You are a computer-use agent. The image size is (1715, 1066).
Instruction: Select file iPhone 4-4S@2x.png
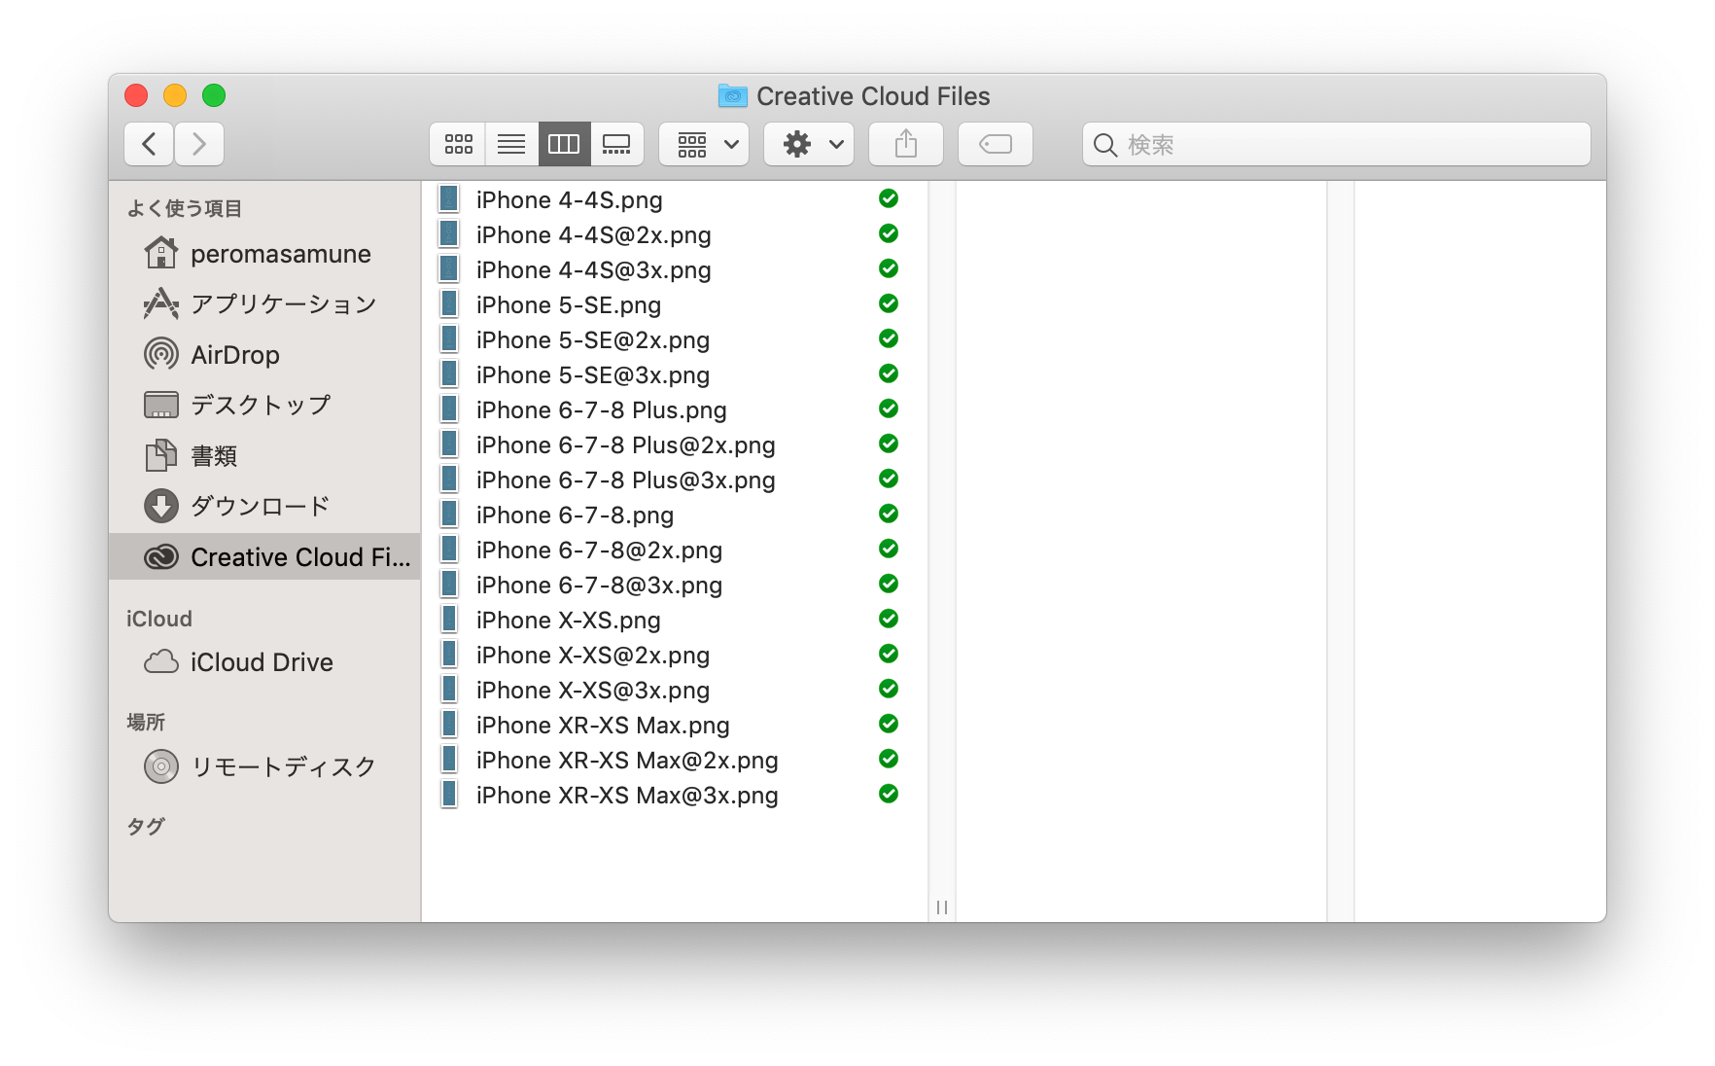(676, 234)
